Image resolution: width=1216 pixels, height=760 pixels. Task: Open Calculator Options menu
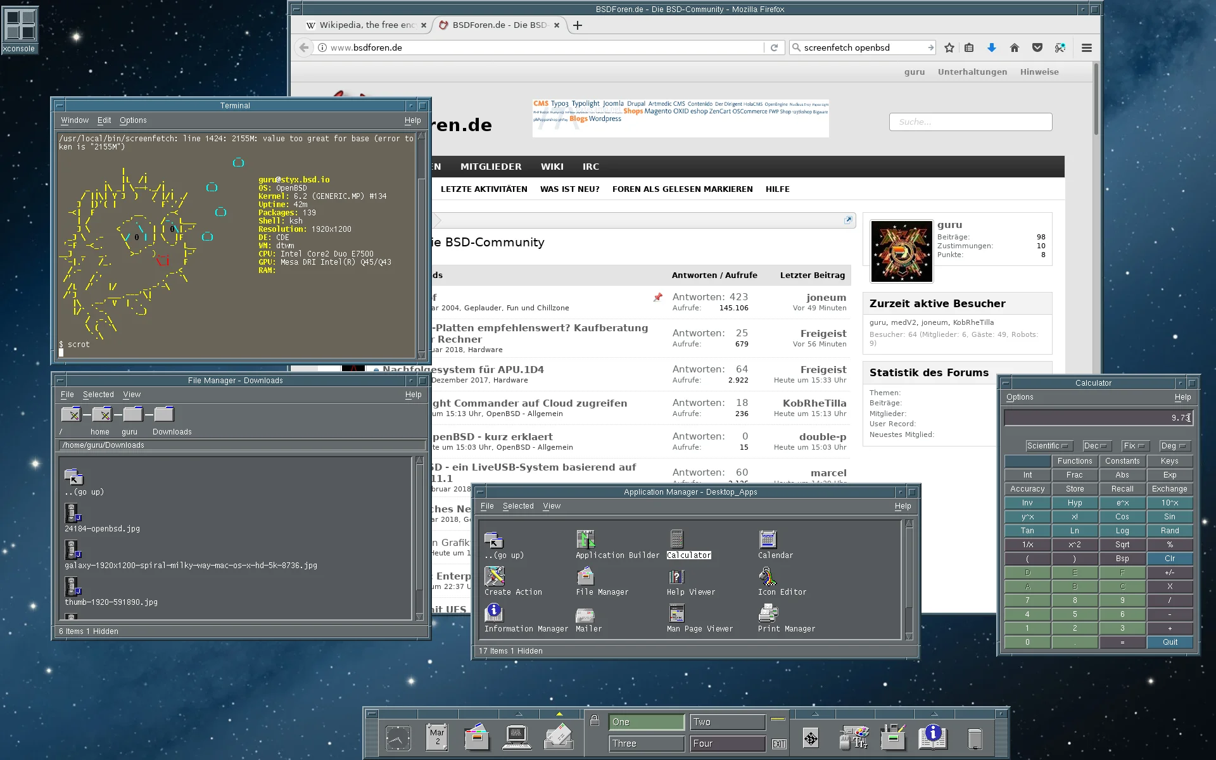[1020, 397]
